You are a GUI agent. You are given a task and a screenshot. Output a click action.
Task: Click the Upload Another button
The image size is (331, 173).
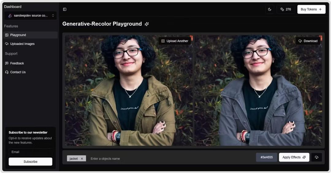pos(175,41)
